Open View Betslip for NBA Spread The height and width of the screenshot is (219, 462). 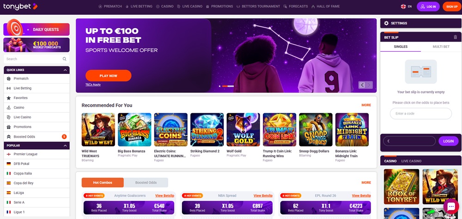pos(263,196)
